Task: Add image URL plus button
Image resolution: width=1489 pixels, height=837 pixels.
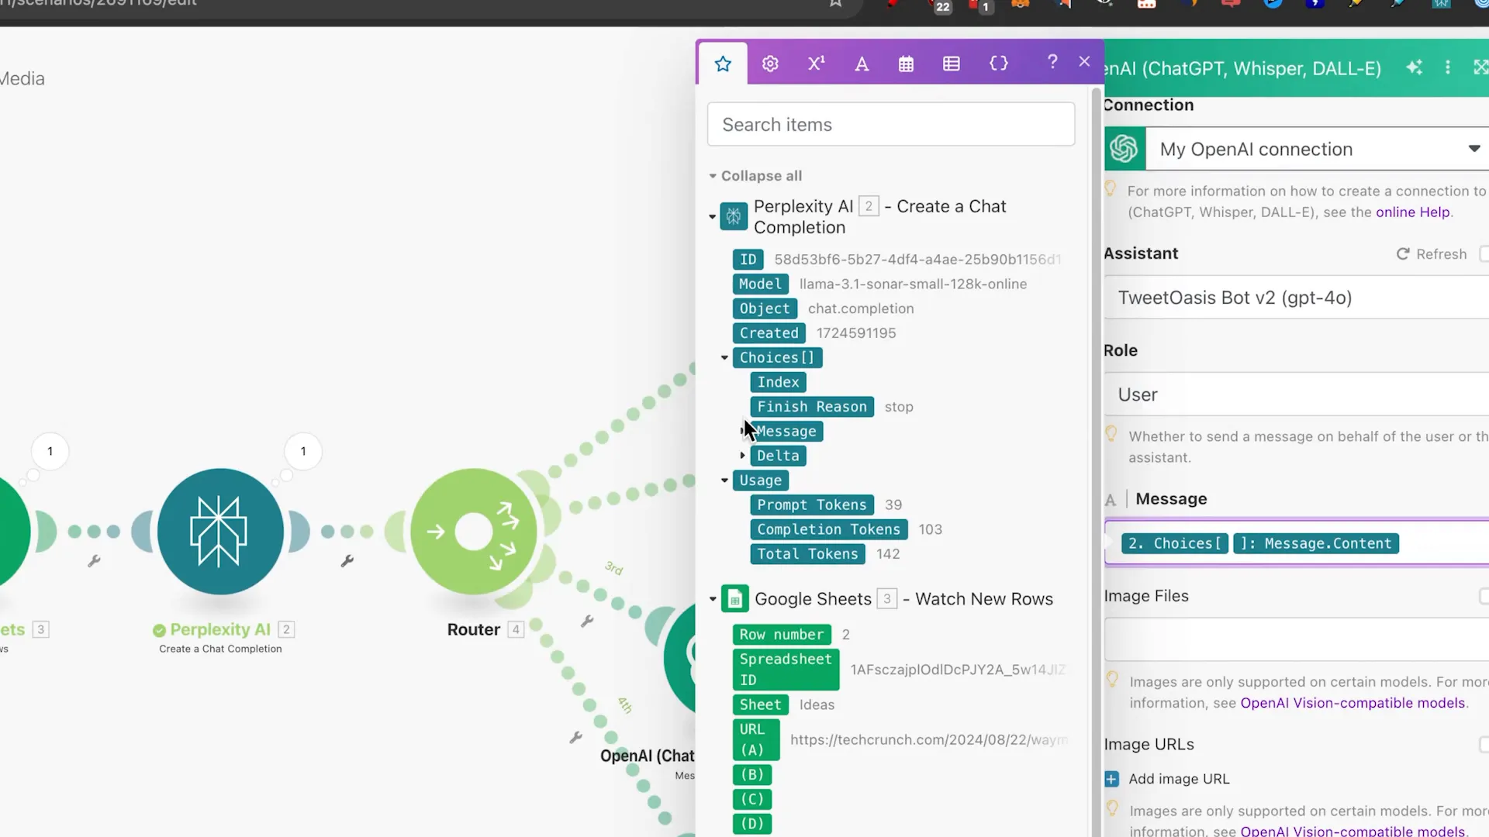Action: click(1111, 779)
